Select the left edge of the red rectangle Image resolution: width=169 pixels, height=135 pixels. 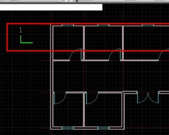(7, 37)
